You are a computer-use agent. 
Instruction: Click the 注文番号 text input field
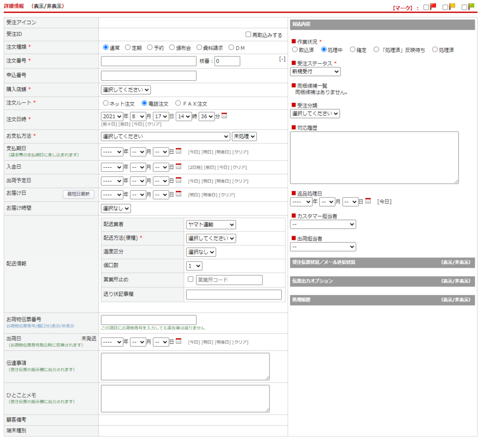[x=149, y=61]
